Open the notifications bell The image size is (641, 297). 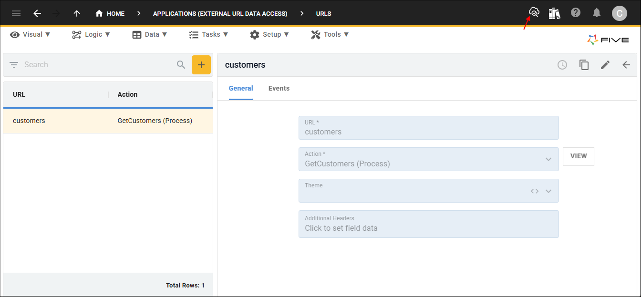(x=597, y=13)
